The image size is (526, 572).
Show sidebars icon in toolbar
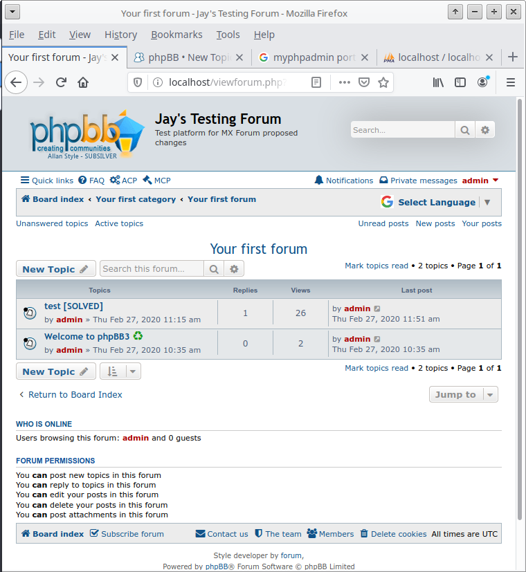[x=460, y=82]
